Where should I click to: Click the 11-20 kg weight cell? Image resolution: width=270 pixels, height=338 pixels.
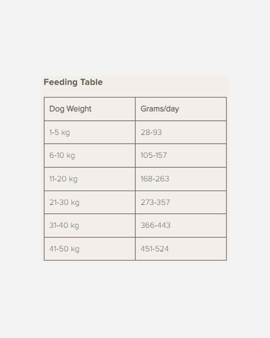pyautogui.click(x=63, y=179)
